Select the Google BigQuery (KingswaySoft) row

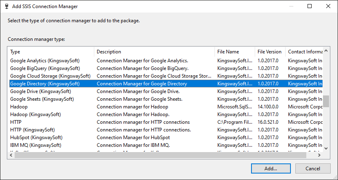tap(165, 68)
